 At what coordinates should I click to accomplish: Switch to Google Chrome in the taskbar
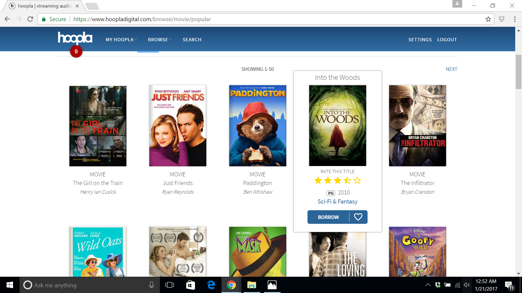231,285
